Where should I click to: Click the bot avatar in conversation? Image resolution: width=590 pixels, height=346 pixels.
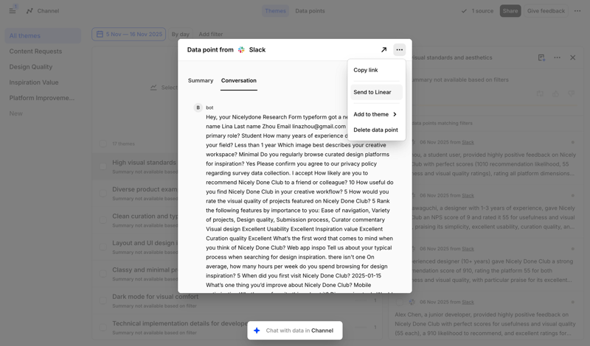pyautogui.click(x=198, y=107)
